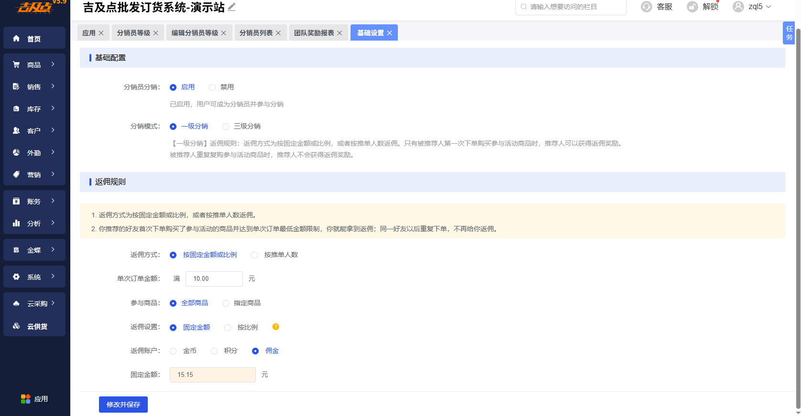Click the 云供货 icon in sidebar
Image resolution: width=801 pixels, height=416 pixels.
[x=16, y=326]
